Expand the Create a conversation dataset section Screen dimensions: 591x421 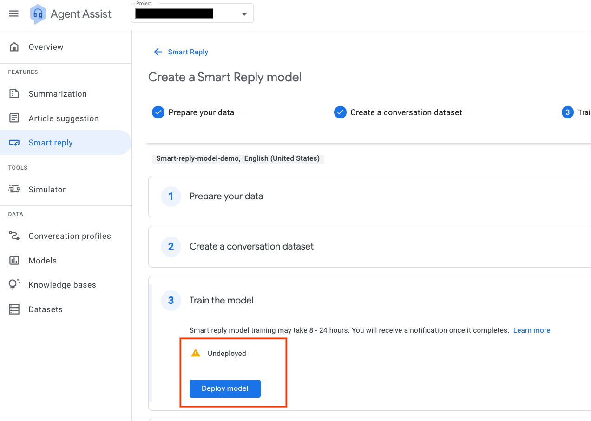pyautogui.click(x=251, y=247)
